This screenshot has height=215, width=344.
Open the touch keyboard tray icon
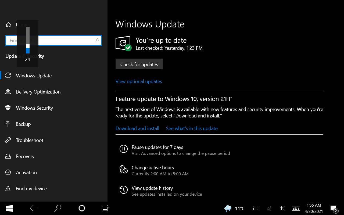click(x=296, y=208)
